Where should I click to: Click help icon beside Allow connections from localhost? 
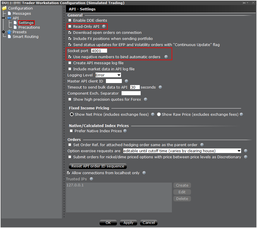click(x=144, y=173)
